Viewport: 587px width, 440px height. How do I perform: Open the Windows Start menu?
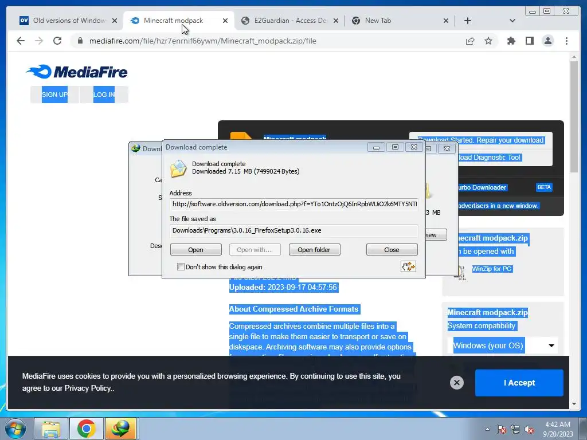[x=15, y=429]
